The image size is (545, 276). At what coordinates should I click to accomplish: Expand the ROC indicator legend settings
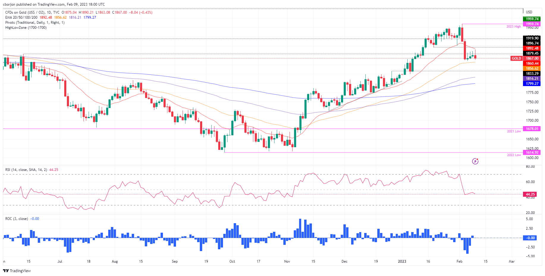(x=17, y=219)
